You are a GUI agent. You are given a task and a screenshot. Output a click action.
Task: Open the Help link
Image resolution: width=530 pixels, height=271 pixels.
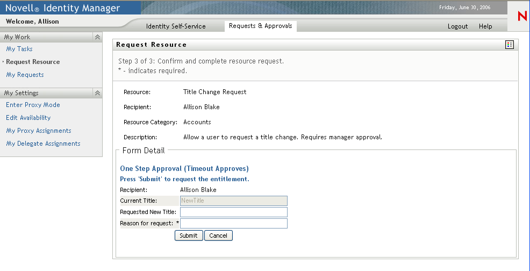pos(485,26)
